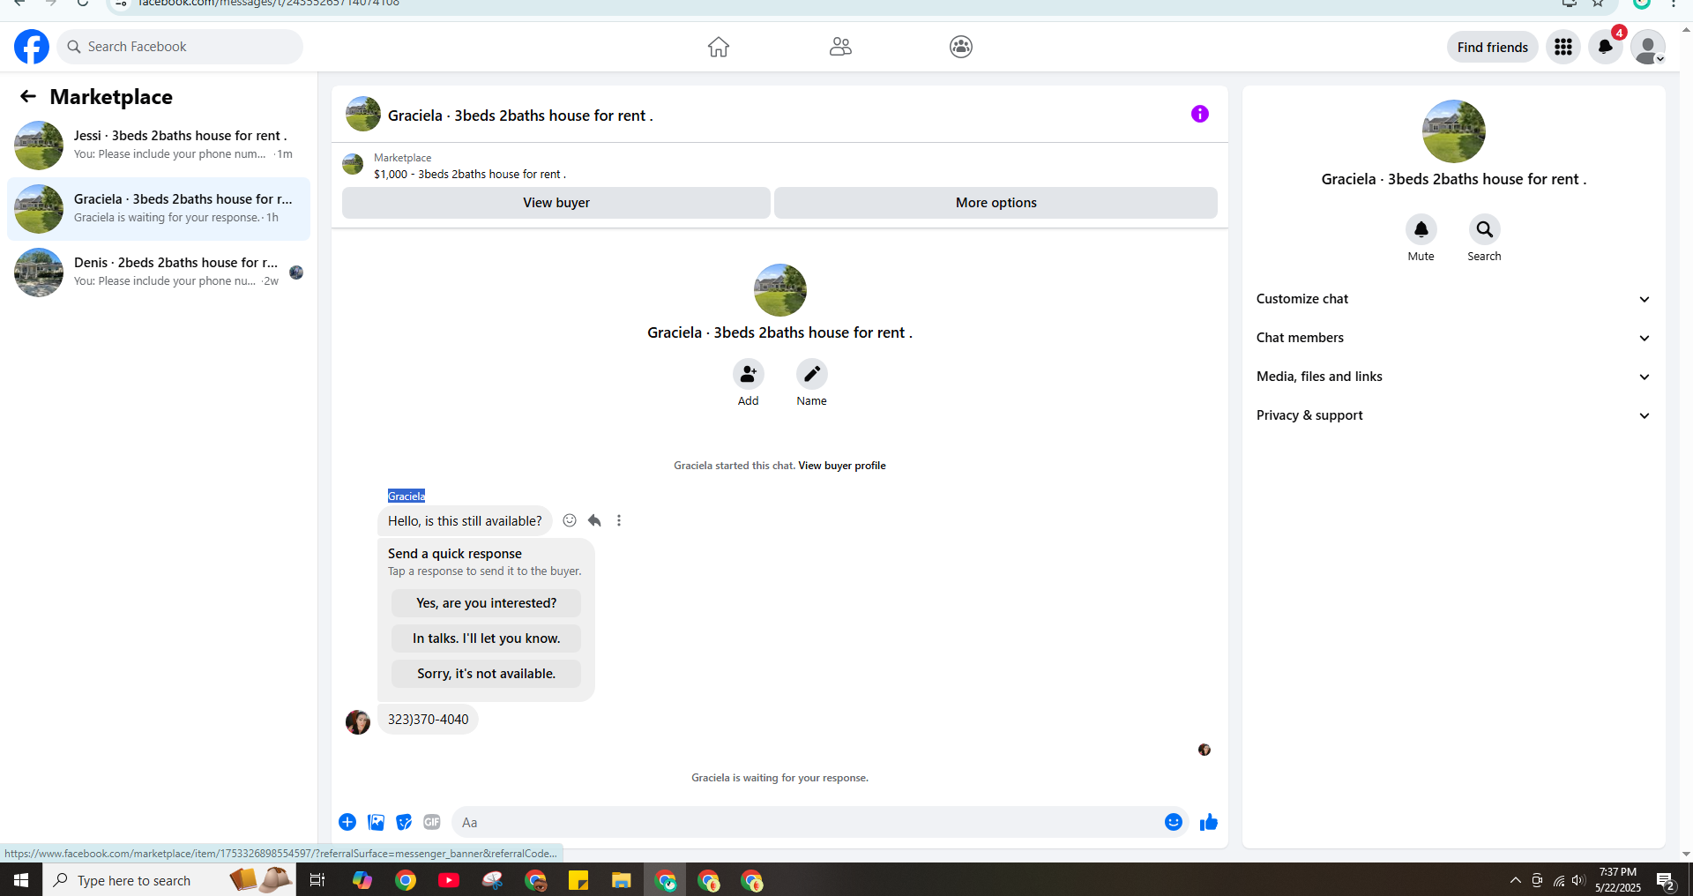Viewport: 1693px width, 896px height.
Task: Open emoji picker in message field
Action: 1174,822
